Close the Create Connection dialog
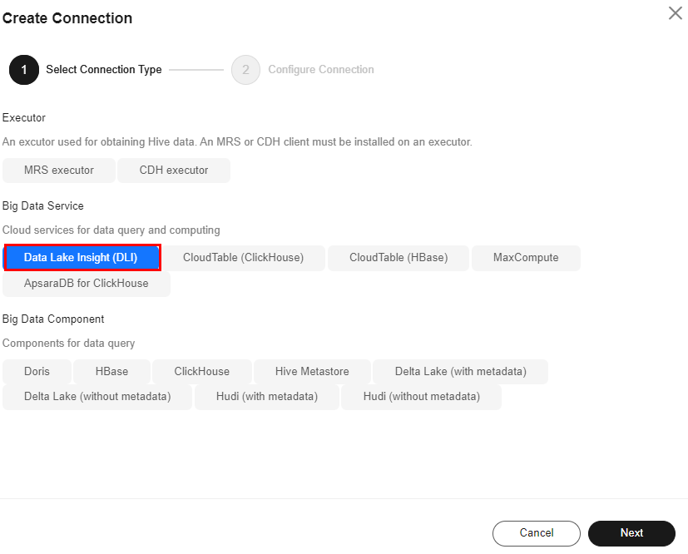 (x=675, y=13)
